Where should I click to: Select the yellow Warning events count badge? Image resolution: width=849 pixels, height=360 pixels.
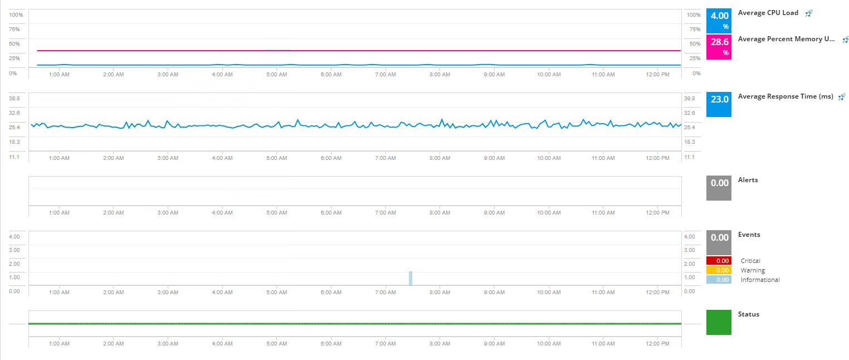(x=719, y=270)
